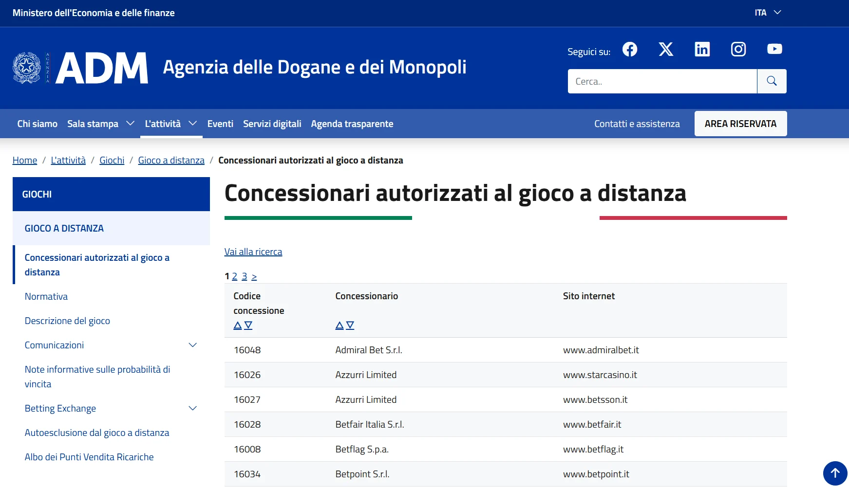Open Betting Exchange sidebar link

click(60, 408)
